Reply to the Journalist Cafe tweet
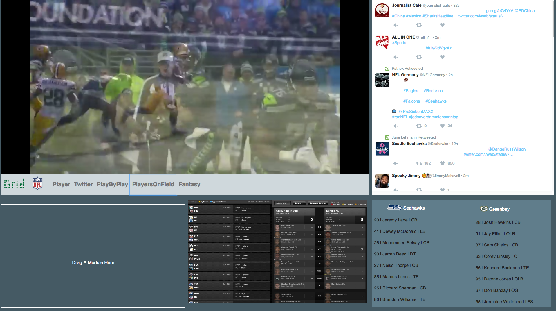Screen dimensions: 556x311 coord(396,25)
